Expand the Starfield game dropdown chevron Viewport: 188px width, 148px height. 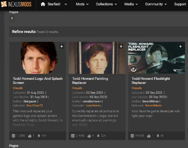click(x=66, y=4)
